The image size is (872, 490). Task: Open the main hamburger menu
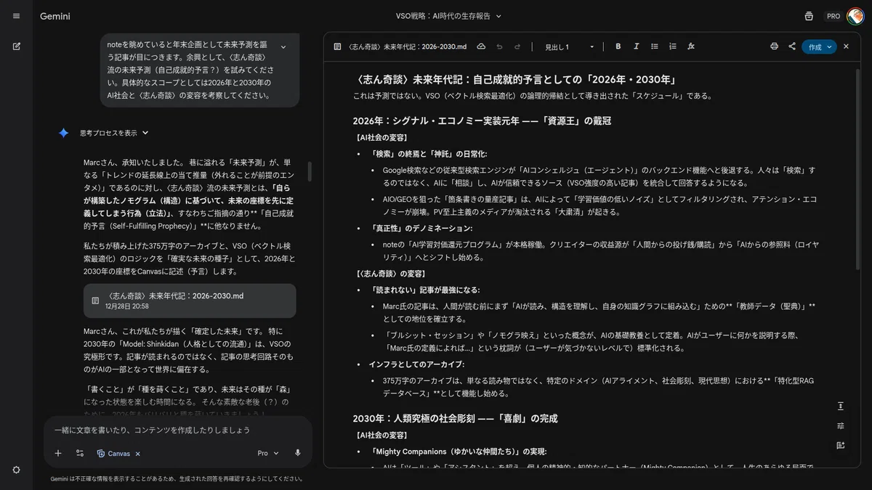click(16, 16)
